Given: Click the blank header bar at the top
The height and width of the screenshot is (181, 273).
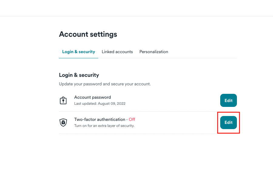Looking at the screenshot, I should click(136, 8).
